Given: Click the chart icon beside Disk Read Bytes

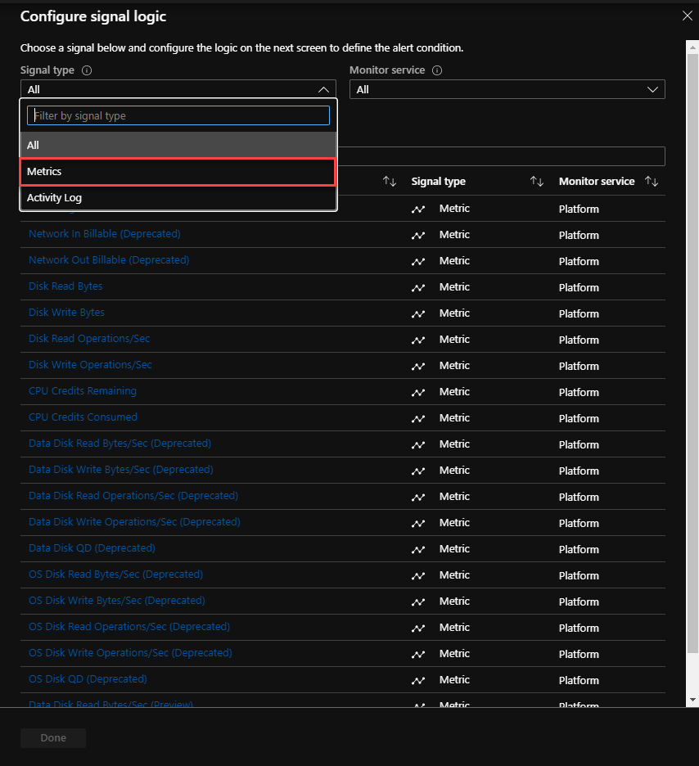Looking at the screenshot, I should point(418,286).
